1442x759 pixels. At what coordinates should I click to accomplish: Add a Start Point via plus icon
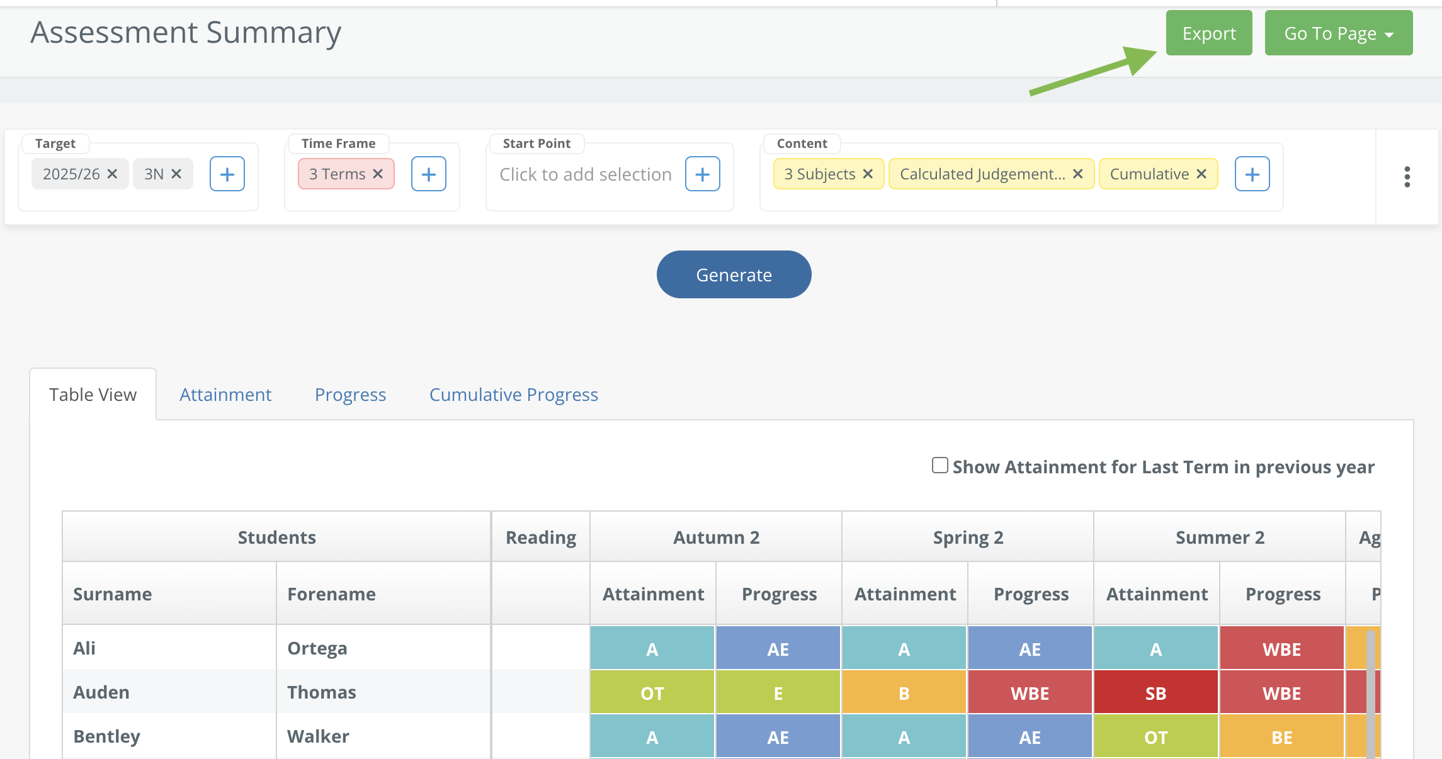703,174
